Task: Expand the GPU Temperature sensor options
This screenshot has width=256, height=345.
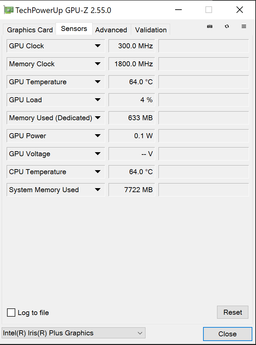Action: pos(98,82)
